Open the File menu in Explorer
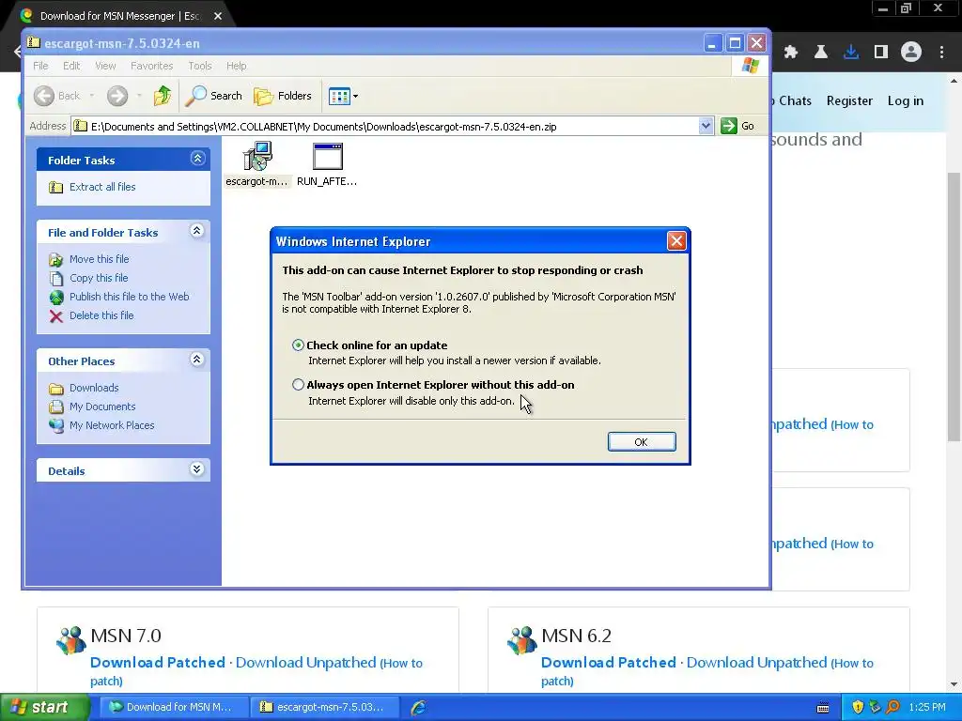962x721 pixels. tap(40, 66)
